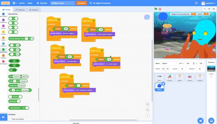The height and width of the screenshot is (124, 217).
Task: Enter full screen stage mode
Action: click(214, 9)
